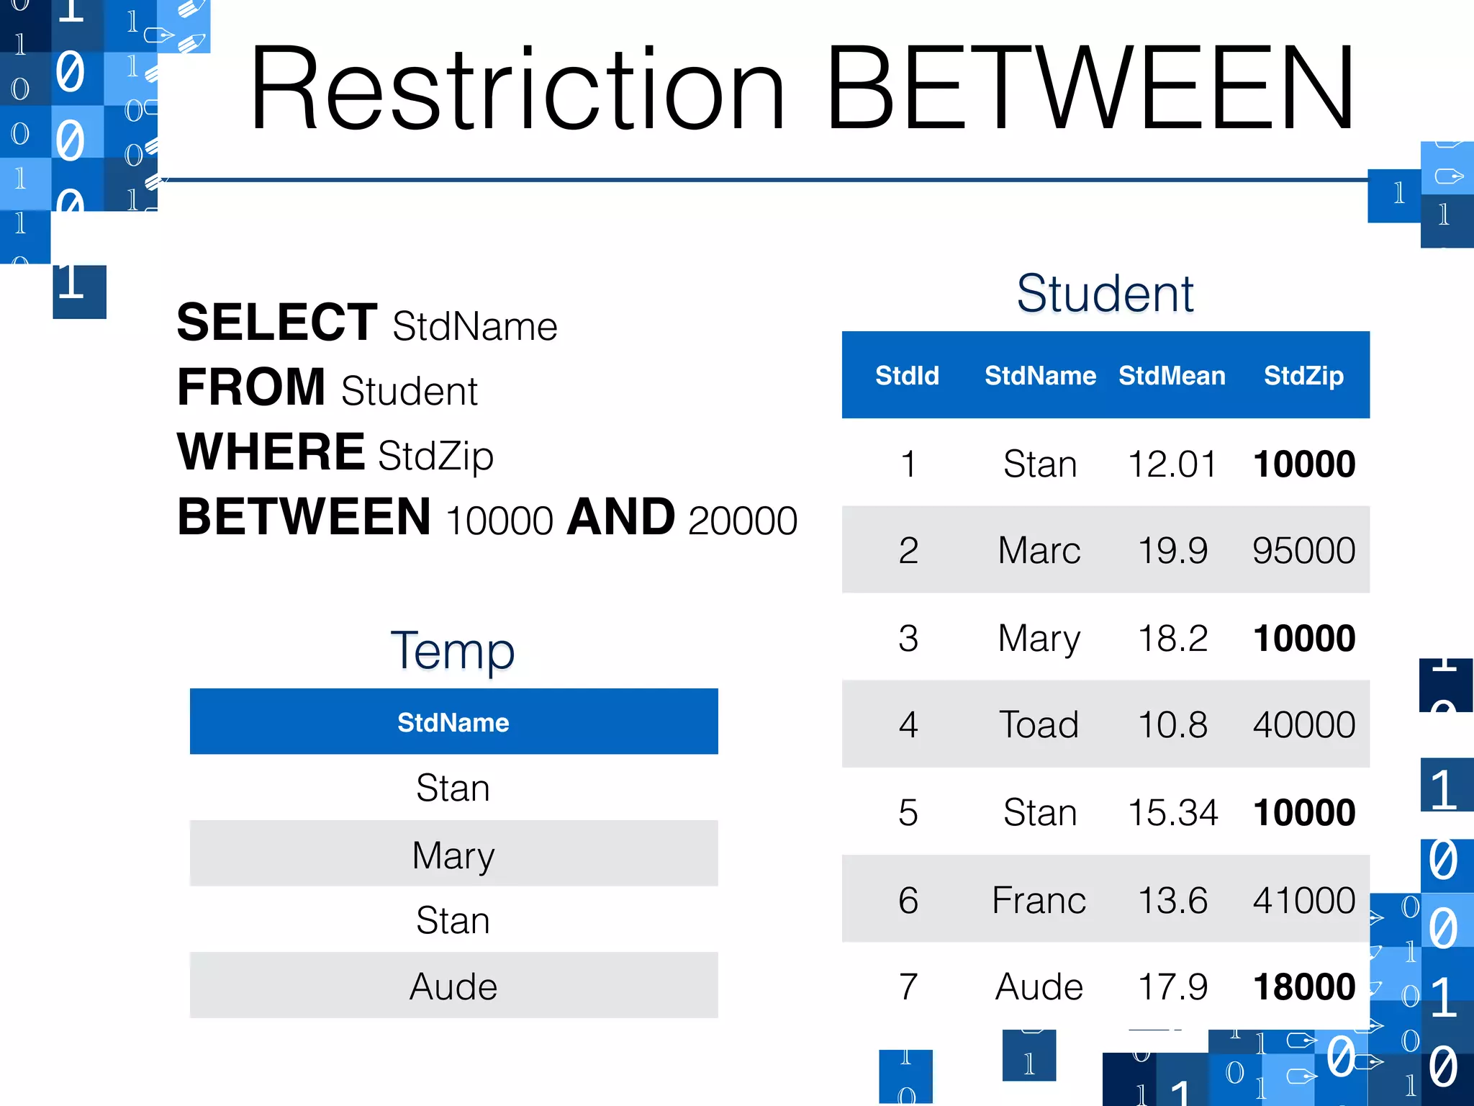This screenshot has width=1474, height=1106.
Task: Click the bold 18000 zip code cell
Action: (1303, 987)
